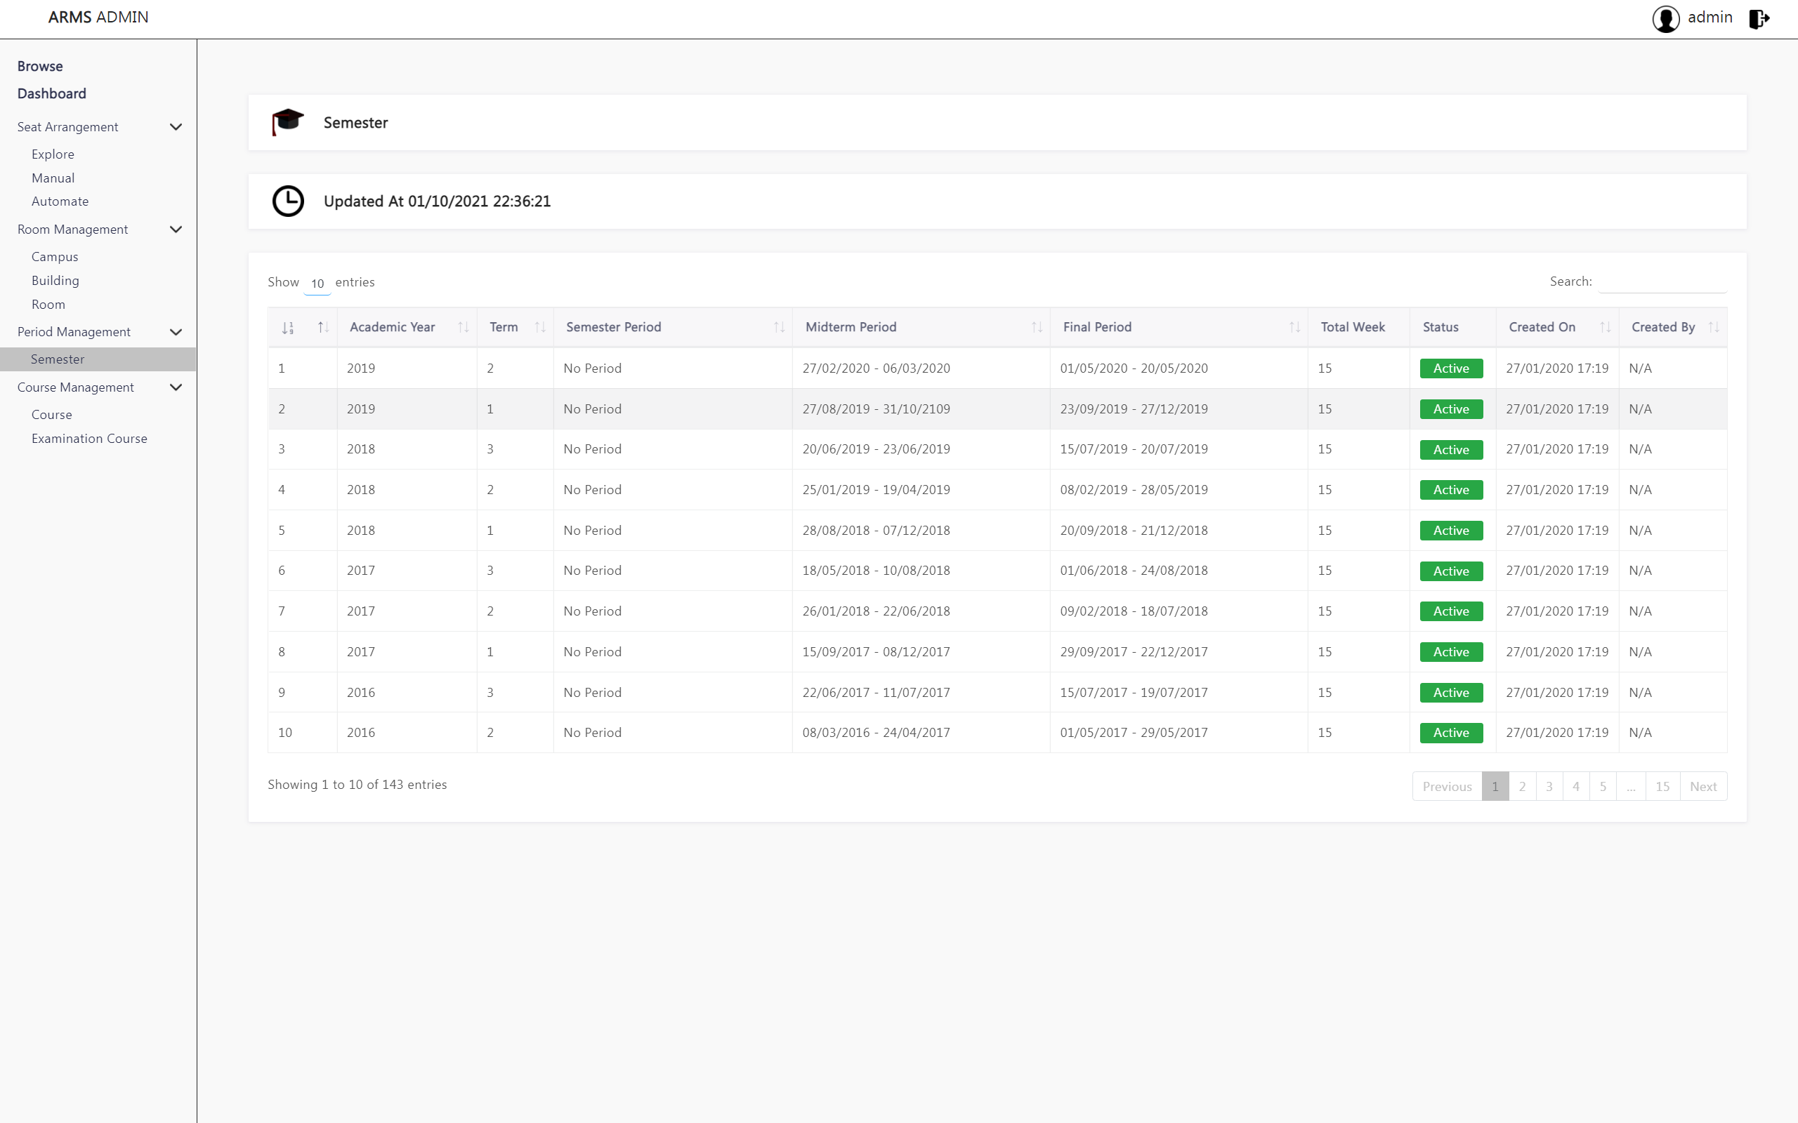The image size is (1798, 1123).
Task: Open the show entries count dropdown
Action: (317, 284)
